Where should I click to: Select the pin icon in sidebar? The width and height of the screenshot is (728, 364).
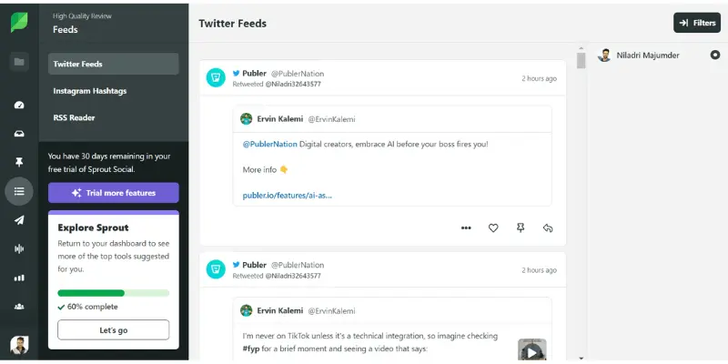point(19,163)
